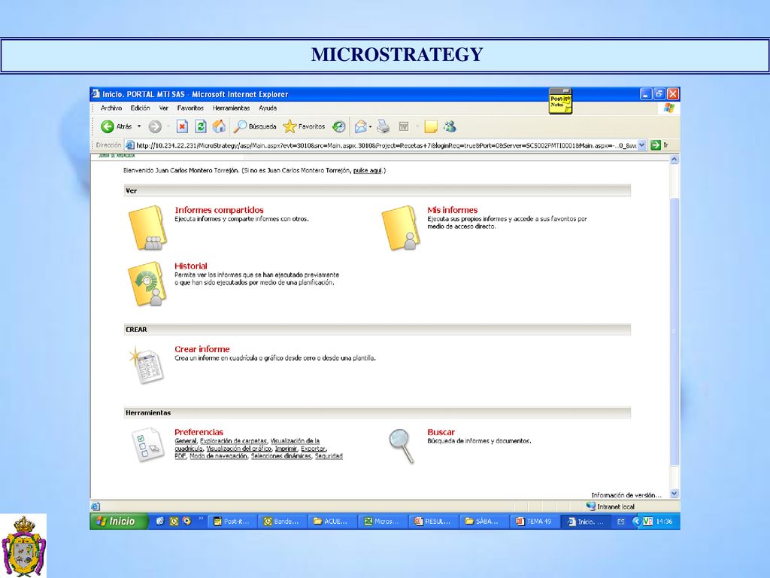Open the Ver menu
Image resolution: width=770 pixels, height=578 pixels.
[x=163, y=108]
